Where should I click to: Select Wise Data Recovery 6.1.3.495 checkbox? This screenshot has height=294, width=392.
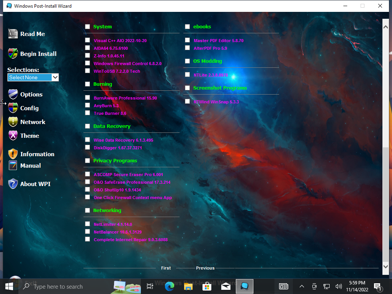point(87,139)
